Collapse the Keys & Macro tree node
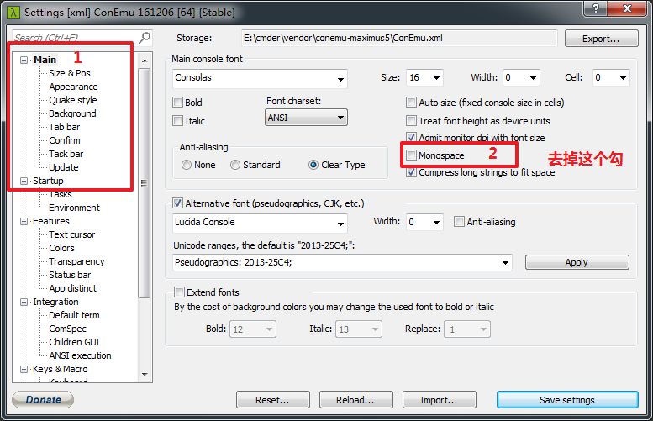653x421 pixels. [x=24, y=369]
